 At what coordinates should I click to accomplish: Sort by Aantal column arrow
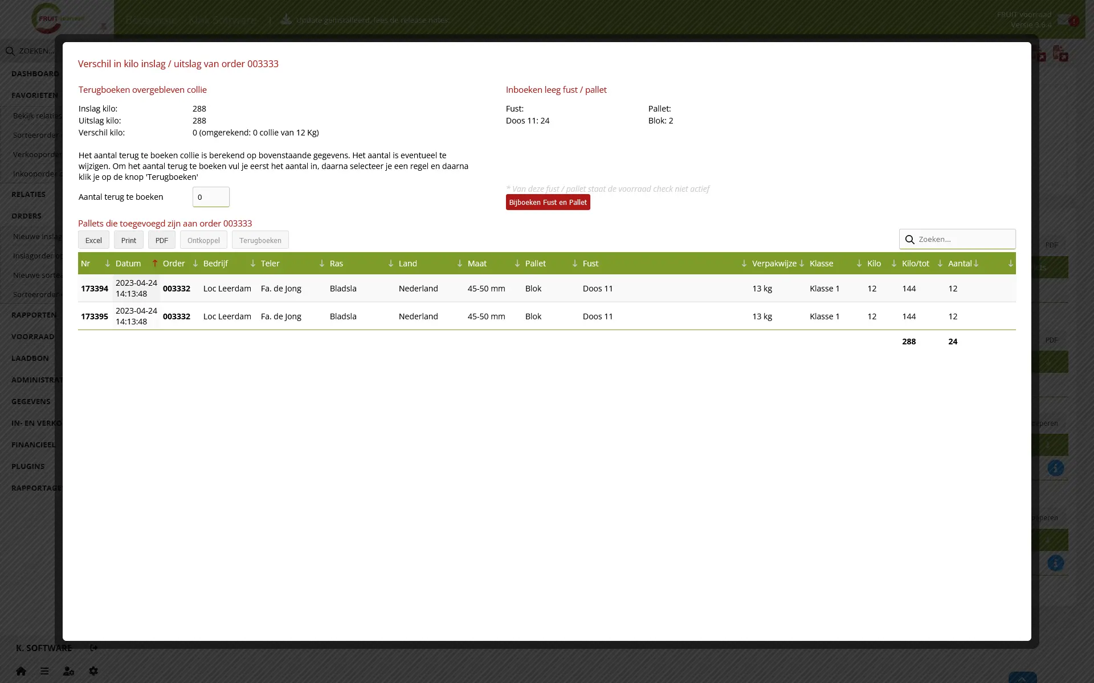(x=975, y=264)
